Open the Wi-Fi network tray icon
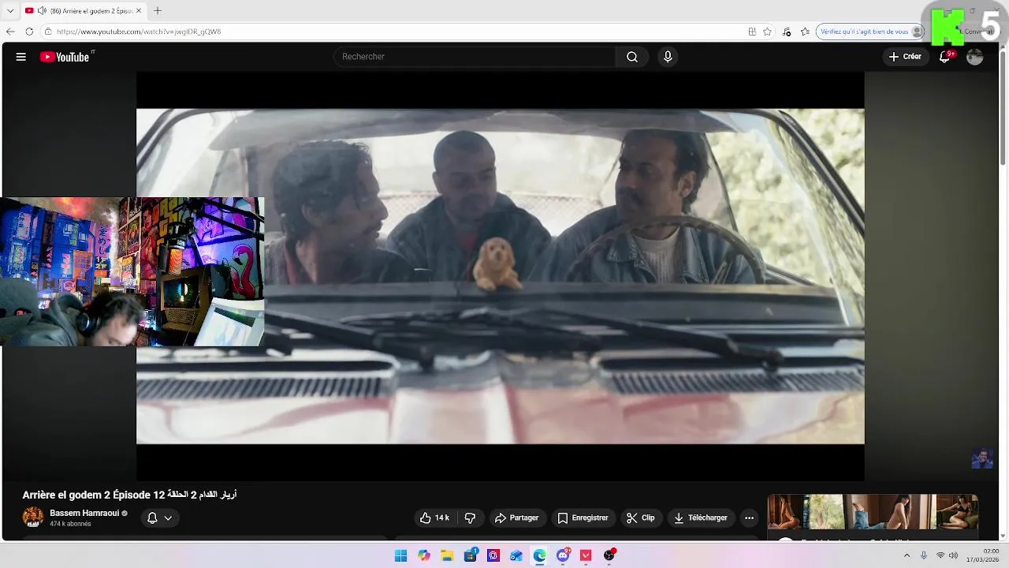Image resolution: width=1009 pixels, height=568 pixels. (x=940, y=555)
